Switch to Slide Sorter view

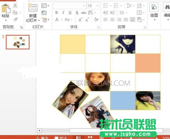[x=90, y=137]
